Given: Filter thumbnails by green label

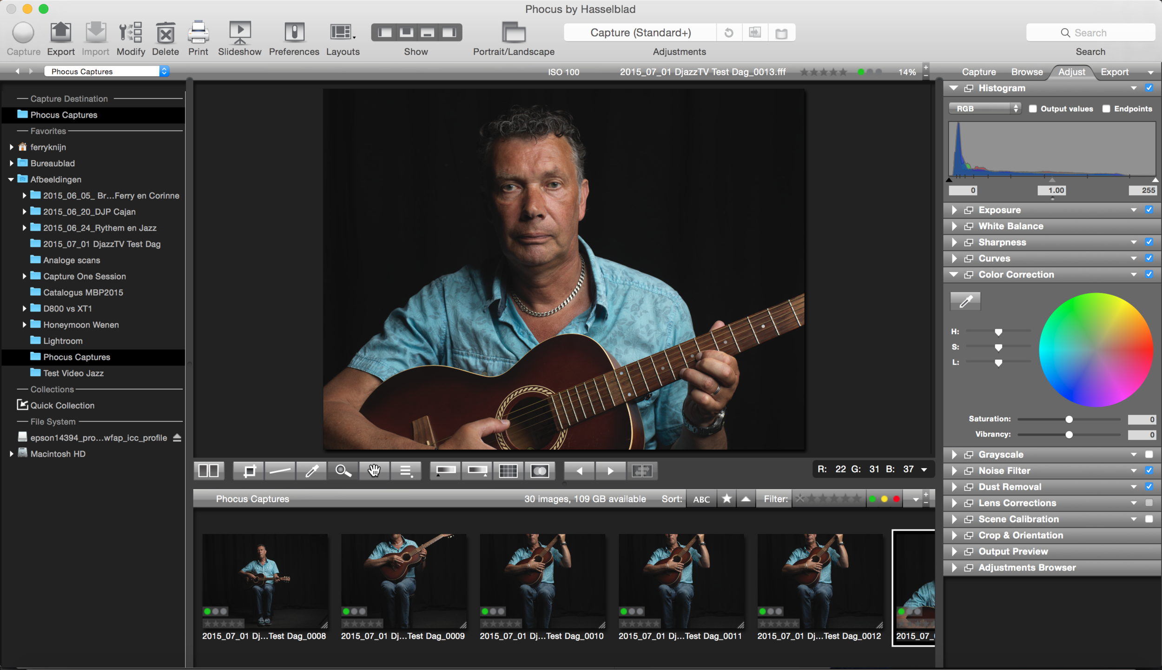Looking at the screenshot, I should (x=872, y=499).
